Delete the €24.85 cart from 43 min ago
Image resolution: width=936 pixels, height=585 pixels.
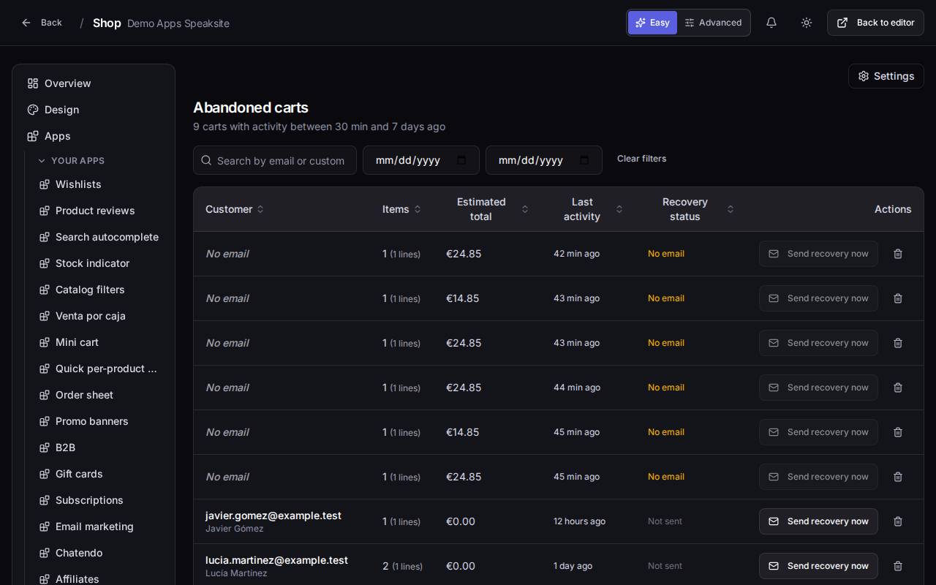click(x=898, y=343)
